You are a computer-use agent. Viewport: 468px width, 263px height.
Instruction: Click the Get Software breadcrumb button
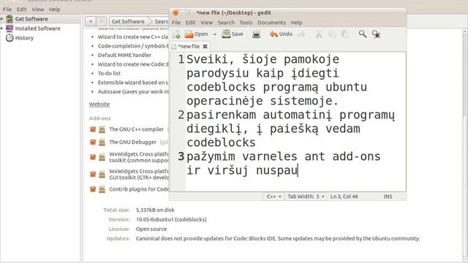pyautogui.click(x=128, y=21)
